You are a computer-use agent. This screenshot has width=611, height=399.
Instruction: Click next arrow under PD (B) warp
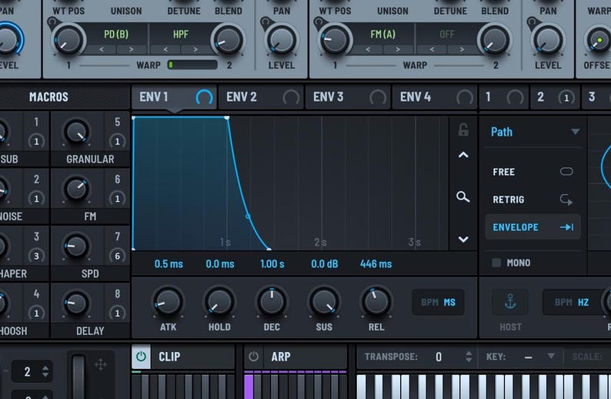[x=132, y=49]
